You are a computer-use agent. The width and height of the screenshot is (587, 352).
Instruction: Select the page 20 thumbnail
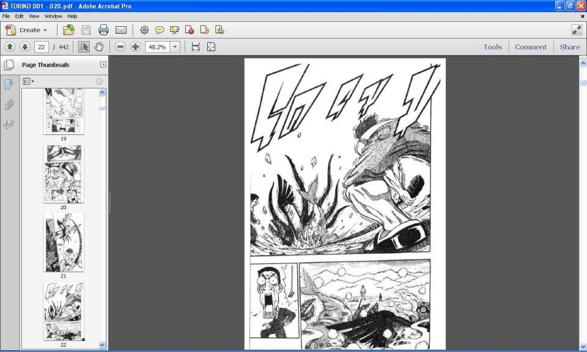(64, 174)
